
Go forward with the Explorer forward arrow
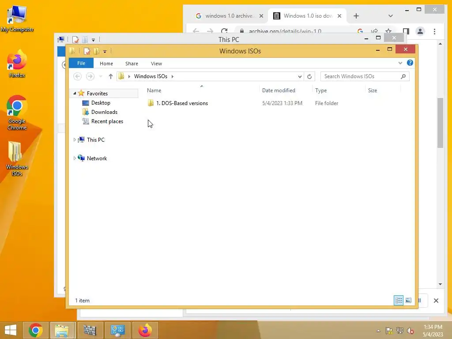tap(90, 76)
